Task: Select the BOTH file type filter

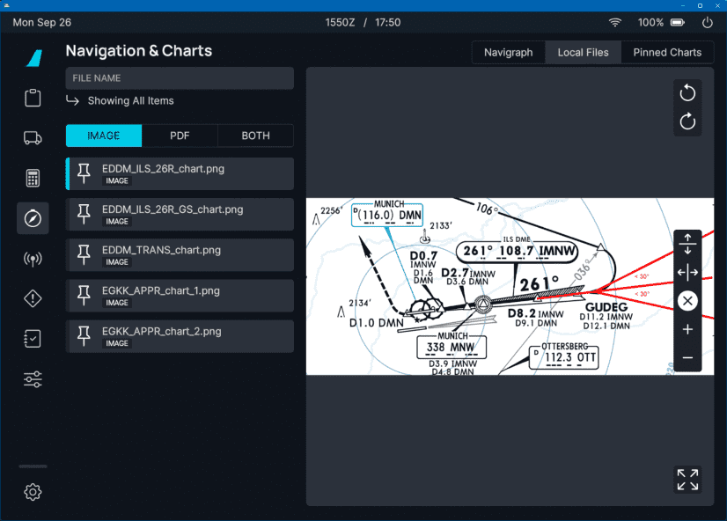Action: click(255, 136)
